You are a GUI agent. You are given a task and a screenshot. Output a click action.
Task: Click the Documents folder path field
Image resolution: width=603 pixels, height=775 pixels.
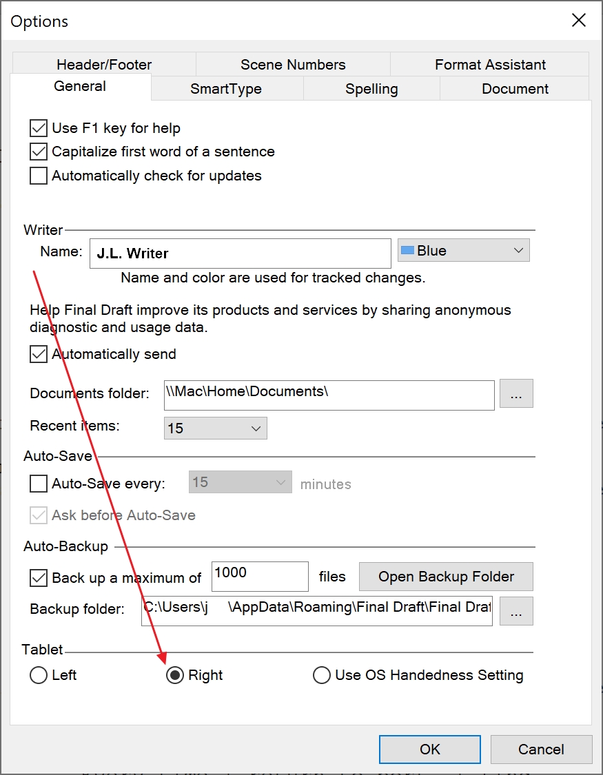329,395
